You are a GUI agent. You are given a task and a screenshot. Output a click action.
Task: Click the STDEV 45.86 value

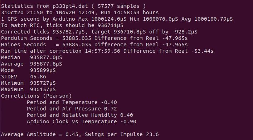[x=38, y=77]
